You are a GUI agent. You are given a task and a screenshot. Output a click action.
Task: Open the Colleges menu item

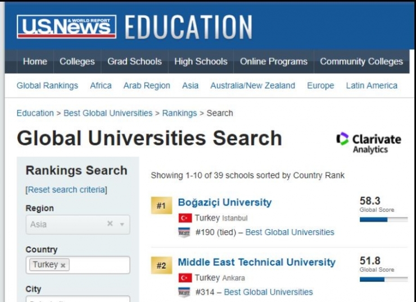coord(77,61)
